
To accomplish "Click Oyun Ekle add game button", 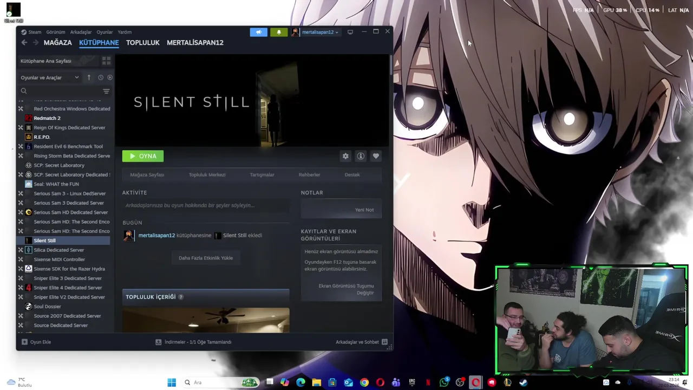I will point(36,342).
